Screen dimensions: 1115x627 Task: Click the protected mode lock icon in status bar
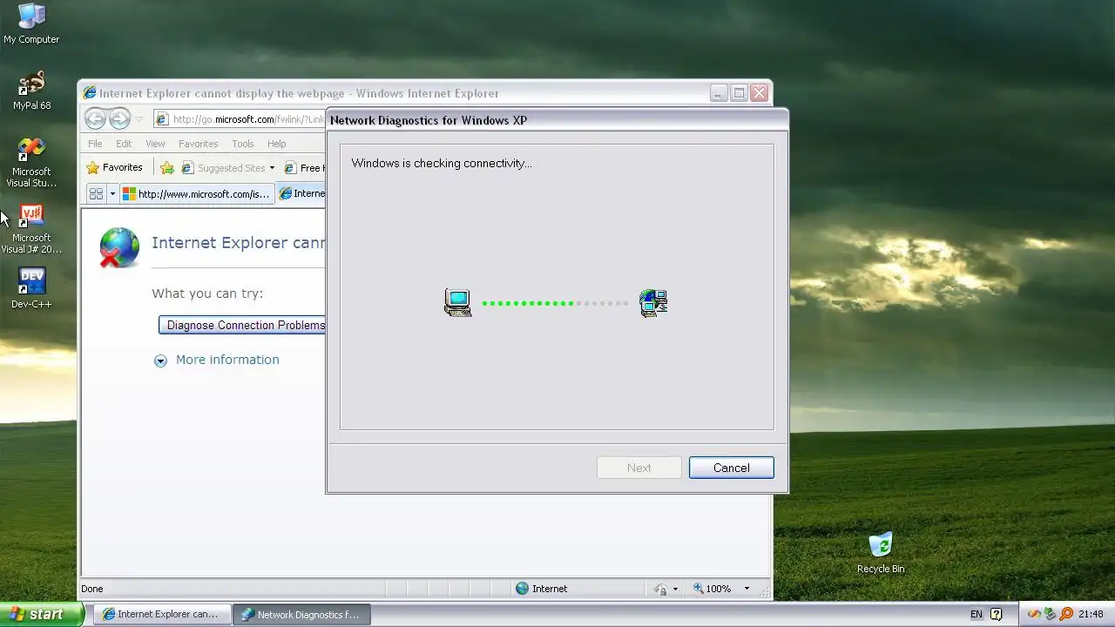click(x=661, y=589)
